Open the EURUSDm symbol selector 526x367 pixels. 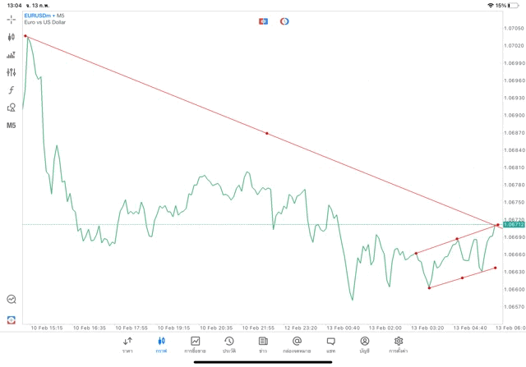[x=39, y=15]
